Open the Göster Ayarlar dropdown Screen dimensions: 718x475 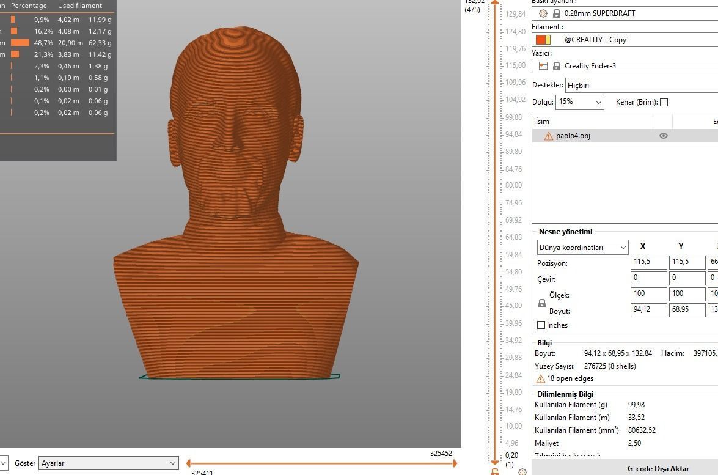(x=109, y=463)
